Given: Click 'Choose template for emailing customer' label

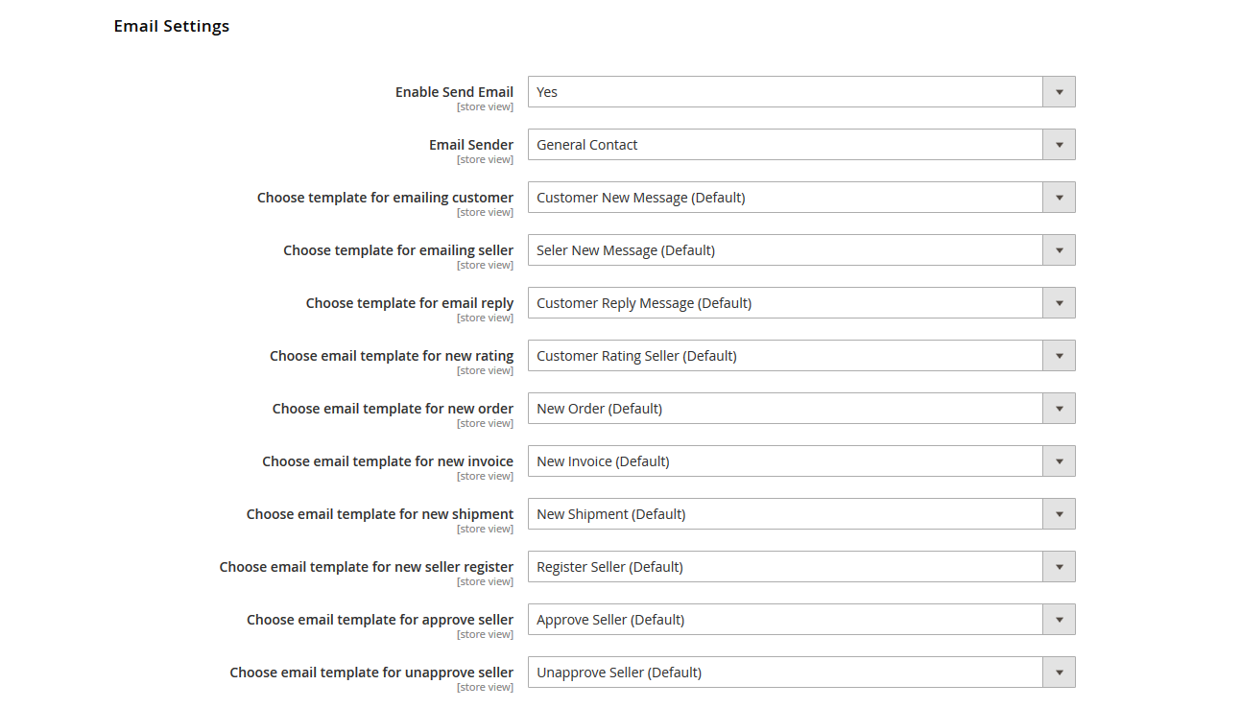Looking at the screenshot, I should point(385,198).
